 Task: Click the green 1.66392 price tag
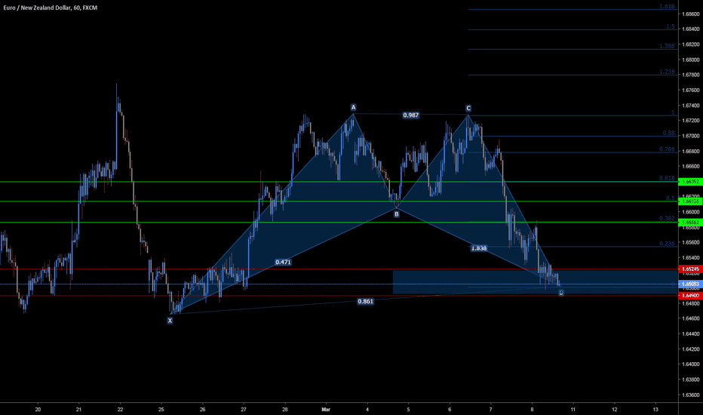(690, 182)
